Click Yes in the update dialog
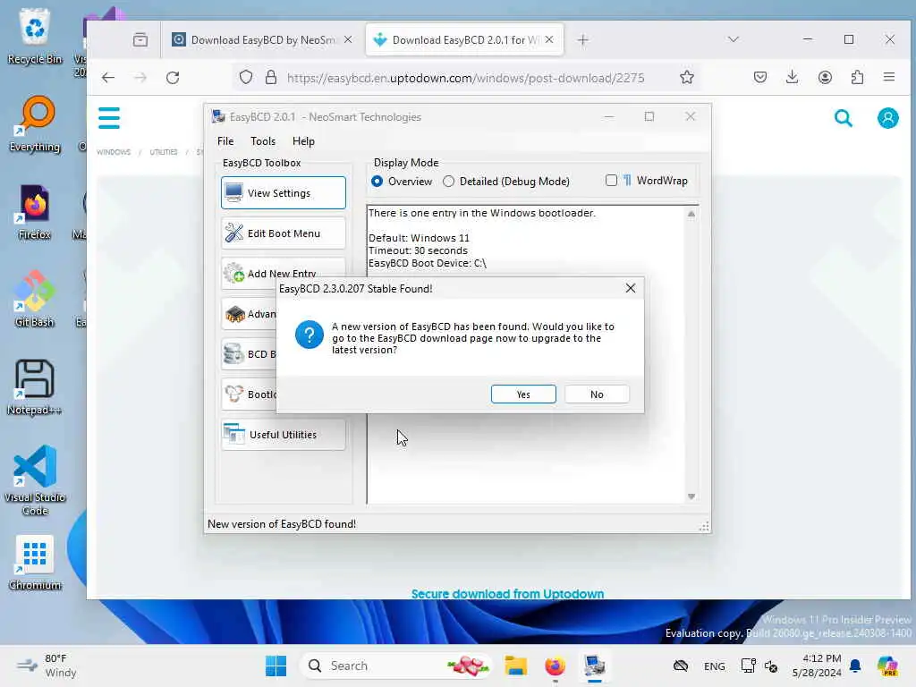Screen dimensions: 916x687 coord(522,394)
